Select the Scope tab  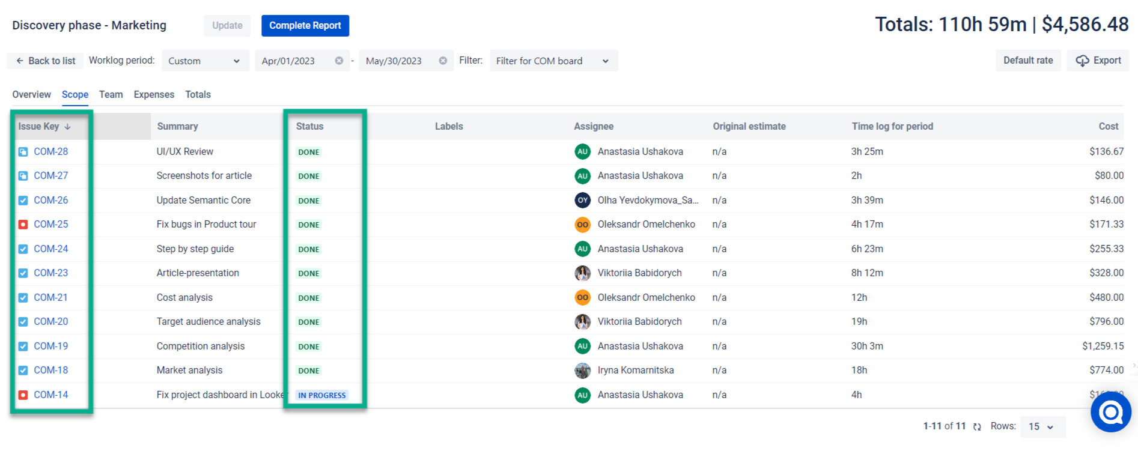click(x=75, y=94)
